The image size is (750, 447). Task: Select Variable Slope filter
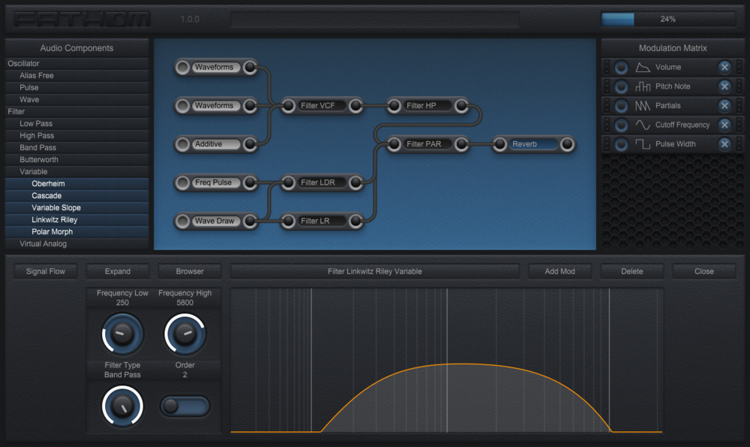76,208
